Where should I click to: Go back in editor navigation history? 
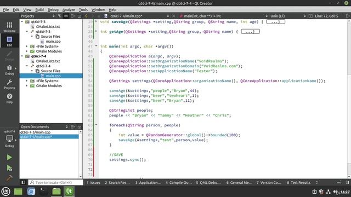86,16
